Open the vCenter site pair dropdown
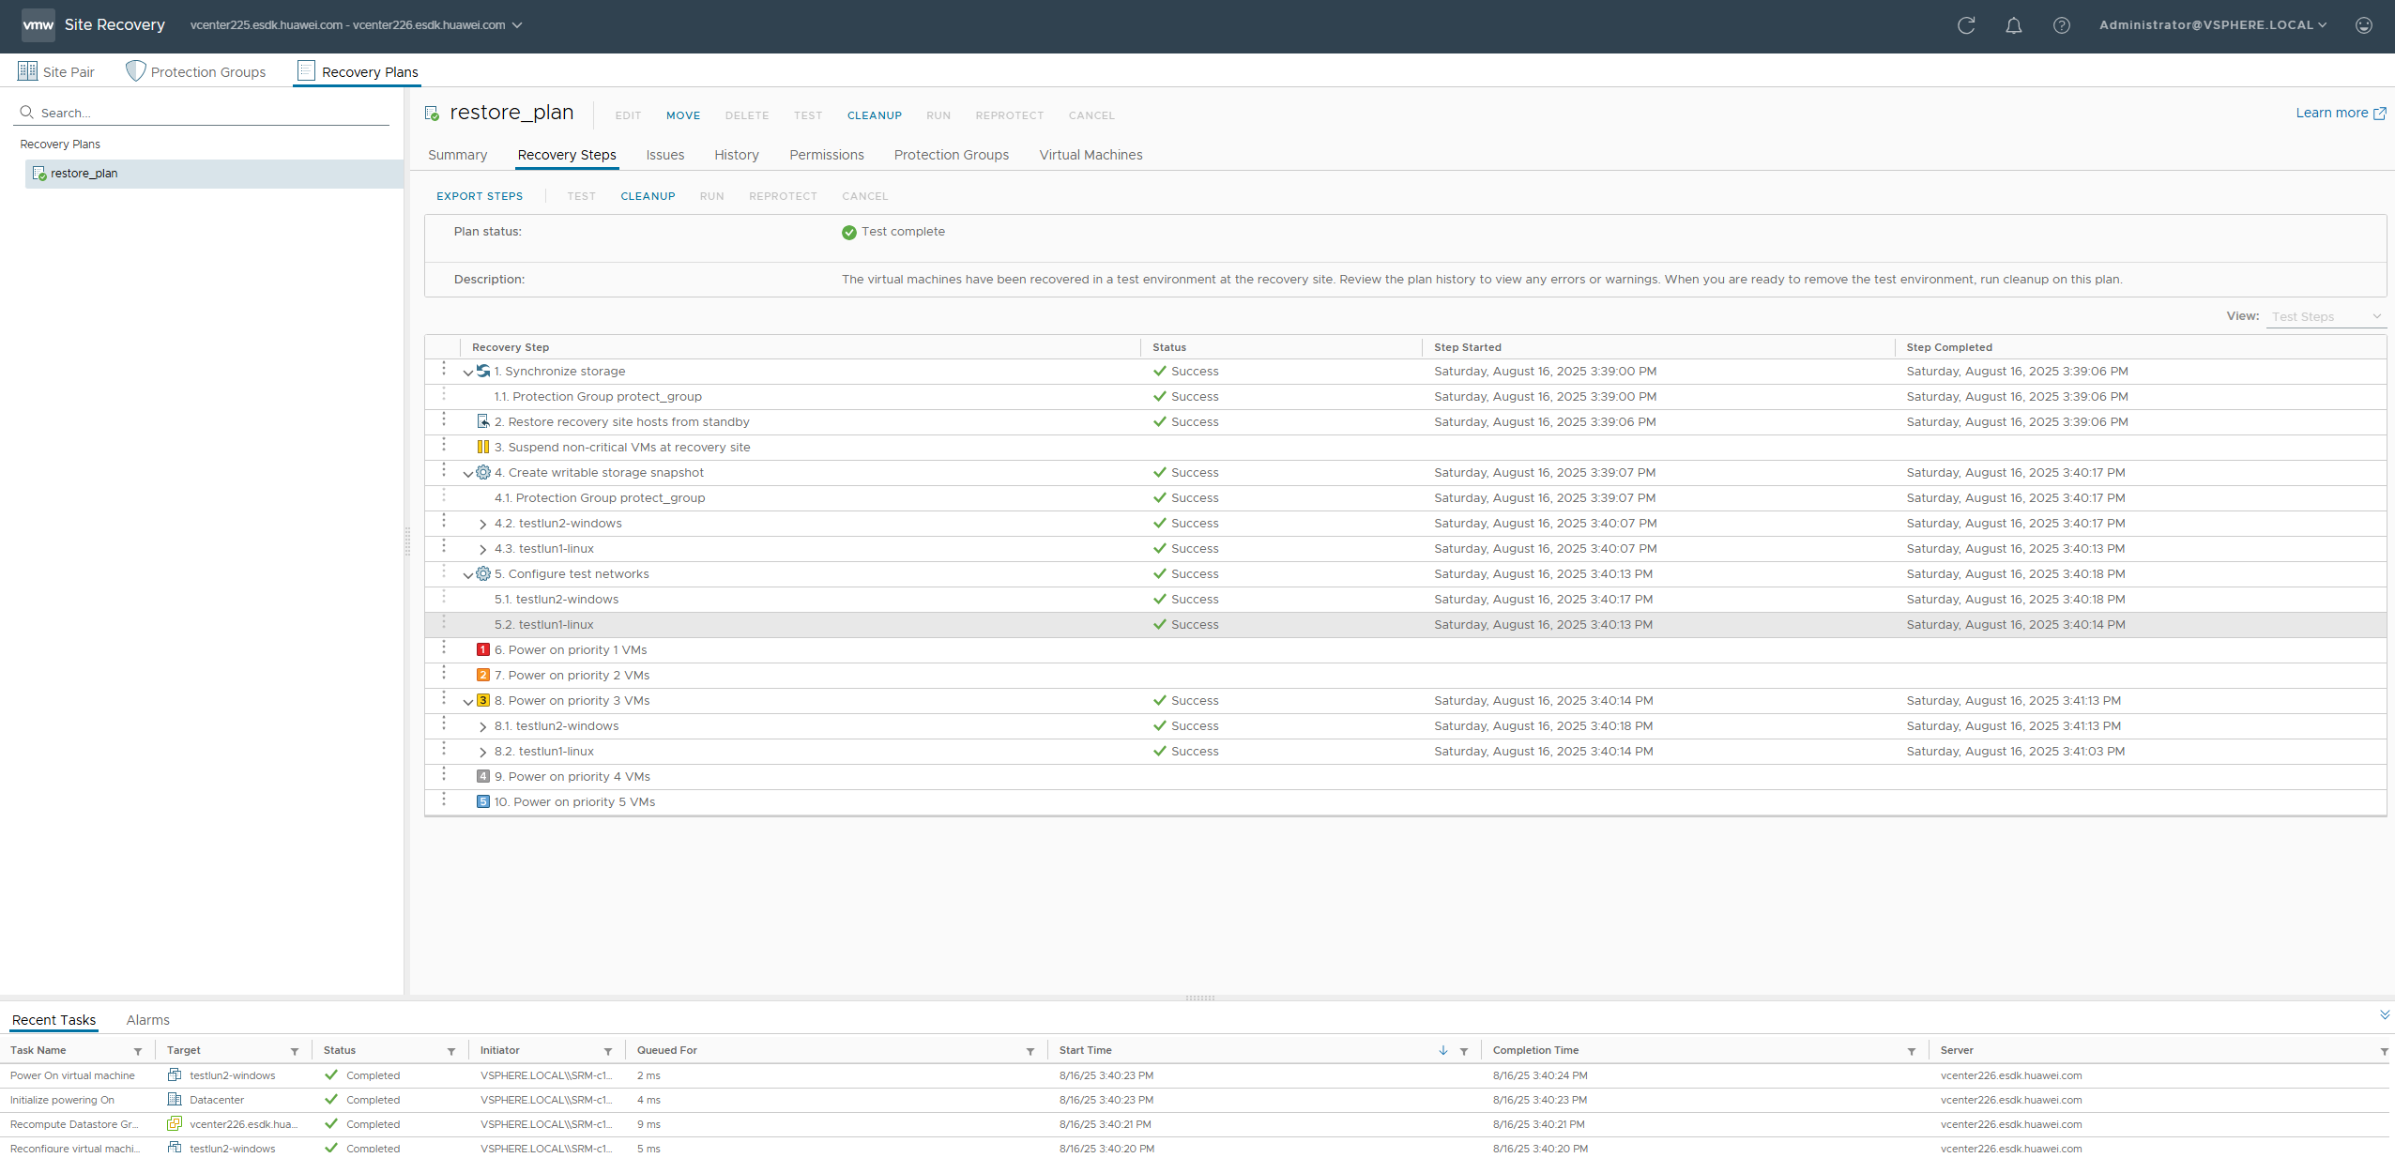Image resolution: width=2395 pixels, height=1158 pixels. 356,25
